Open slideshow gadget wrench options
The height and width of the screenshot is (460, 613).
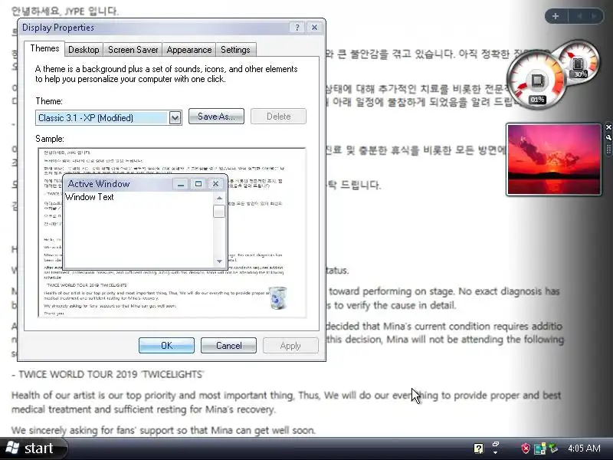[608, 137]
